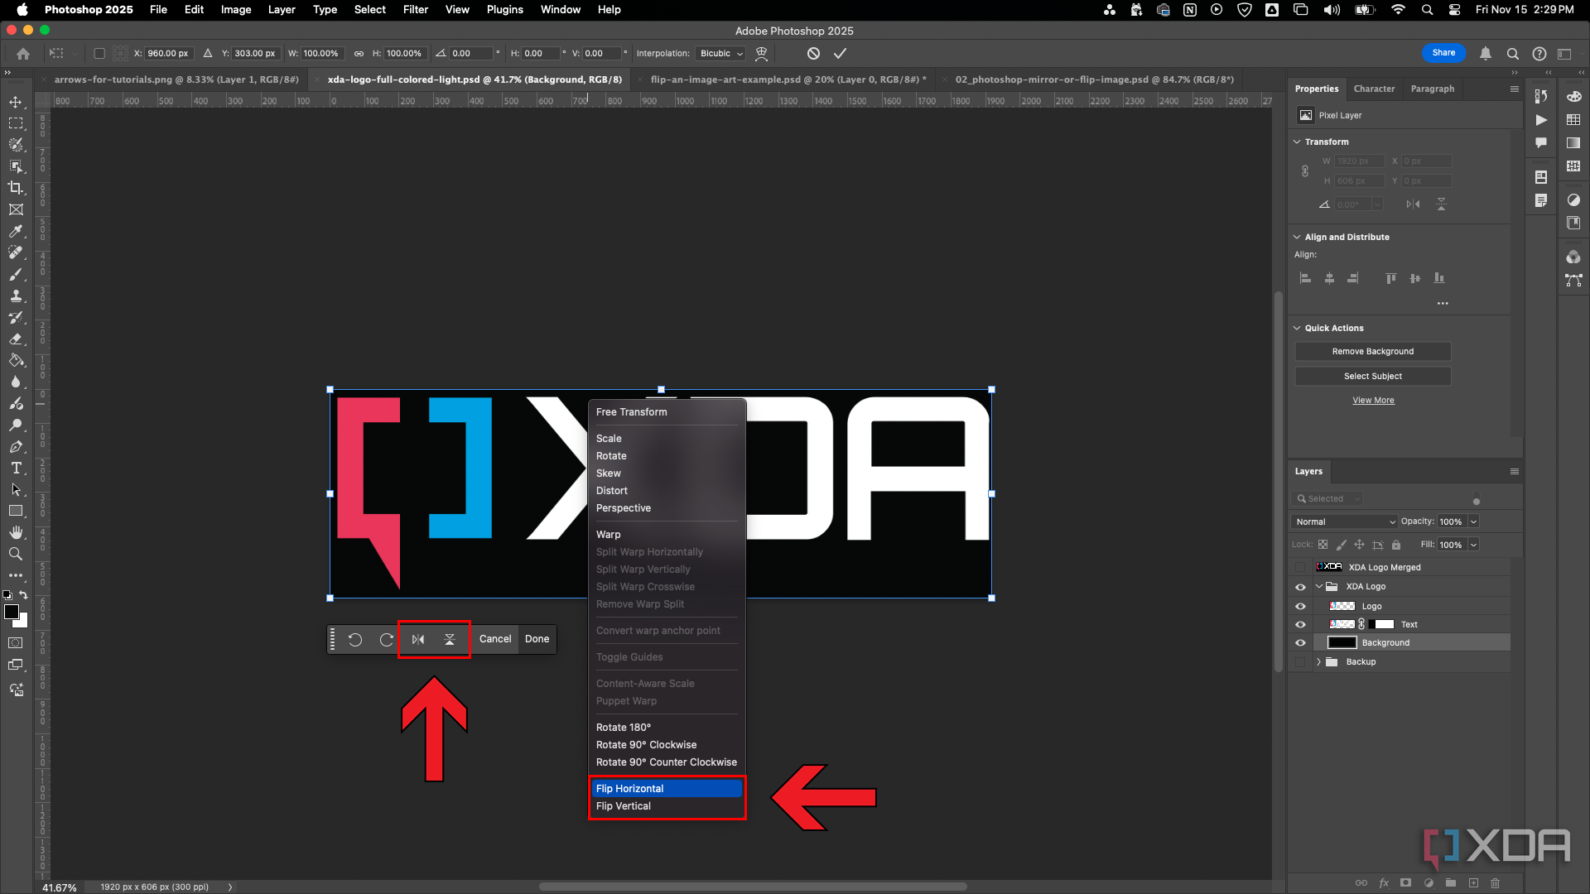Viewport: 1590px width, 894px height.
Task: Click the Done button to confirm transform
Action: point(536,638)
